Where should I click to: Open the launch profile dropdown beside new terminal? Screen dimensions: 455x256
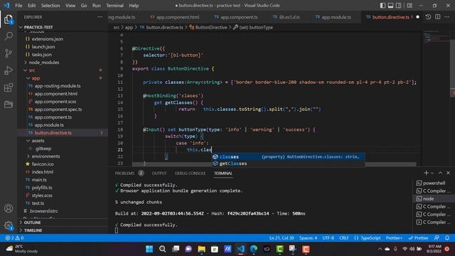[x=432, y=174]
